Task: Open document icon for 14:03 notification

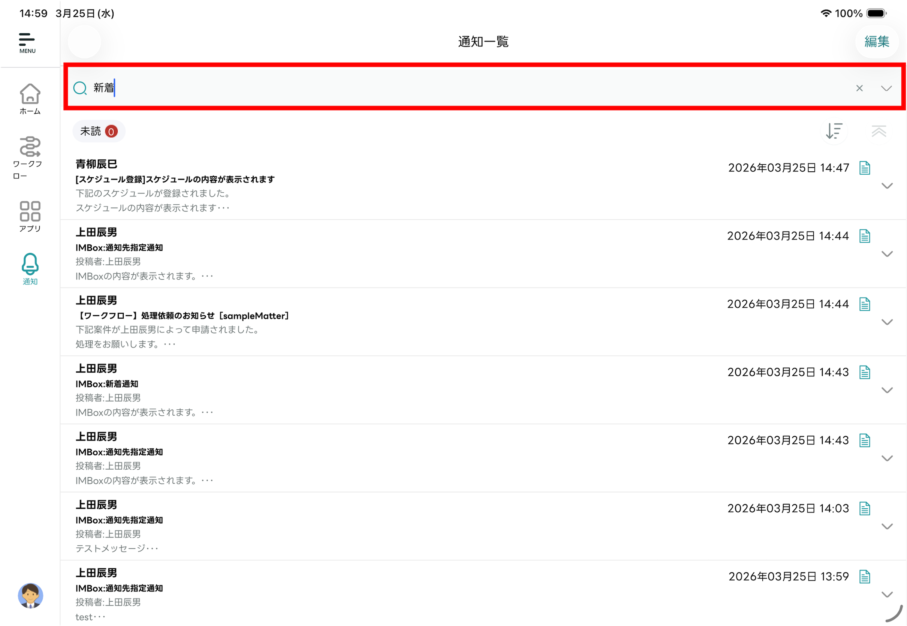Action: [x=864, y=508]
